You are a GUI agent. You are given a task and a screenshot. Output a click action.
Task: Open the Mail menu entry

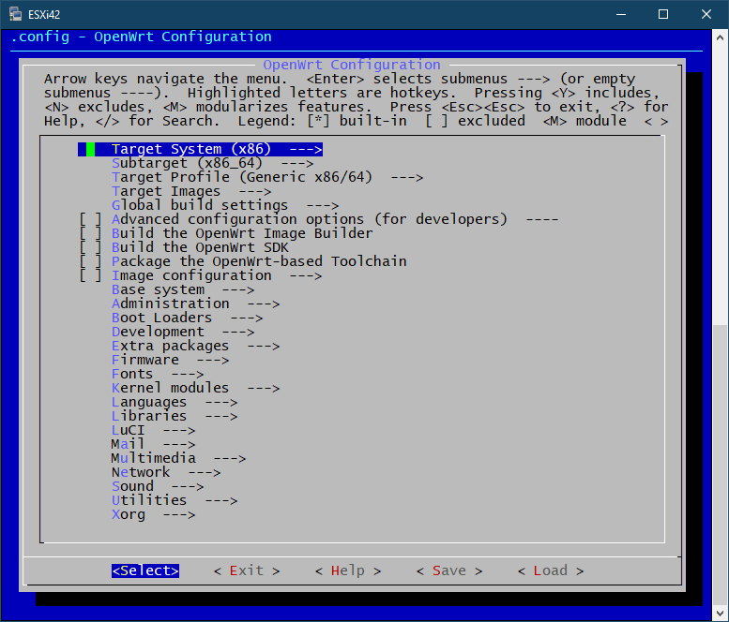click(154, 444)
